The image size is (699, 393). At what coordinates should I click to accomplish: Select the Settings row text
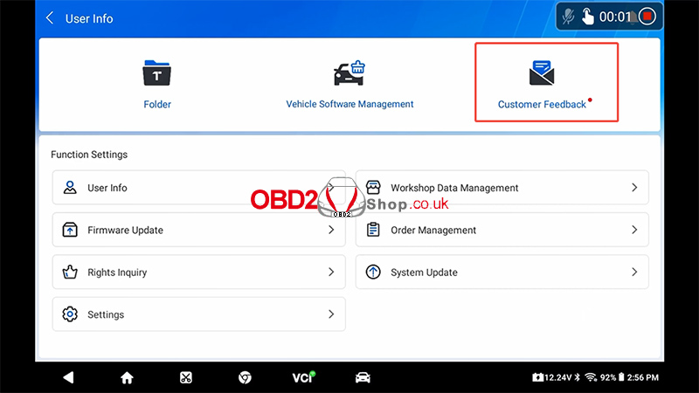106,314
